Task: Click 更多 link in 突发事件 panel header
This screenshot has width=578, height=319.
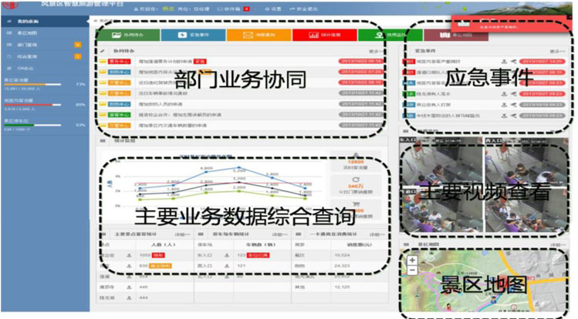Action: (x=554, y=51)
